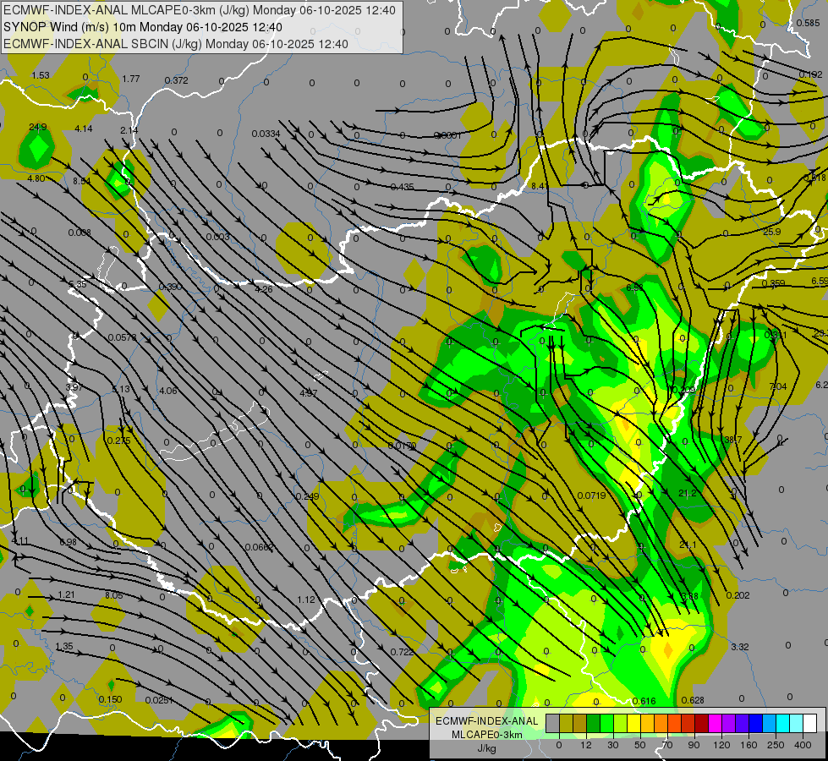Click the 4.97 map value
This screenshot has width=828, height=761.
pyautogui.click(x=309, y=393)
